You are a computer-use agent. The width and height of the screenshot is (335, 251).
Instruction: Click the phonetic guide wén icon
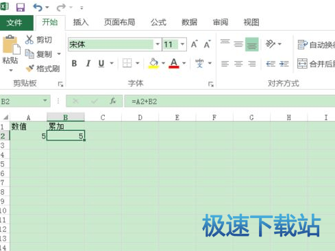pos(199,63)
